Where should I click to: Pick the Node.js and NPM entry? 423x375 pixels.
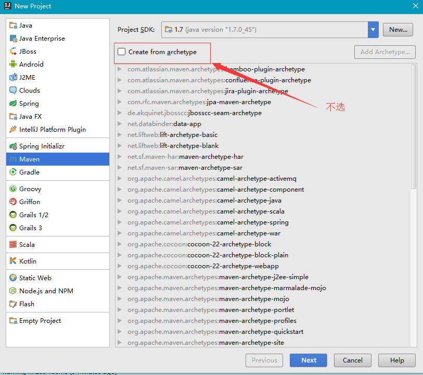[58, 291]
